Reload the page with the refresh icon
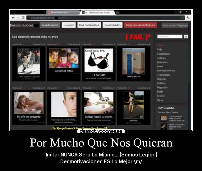Viewport: 202px width, 171px height. click(x=23, y=18)
